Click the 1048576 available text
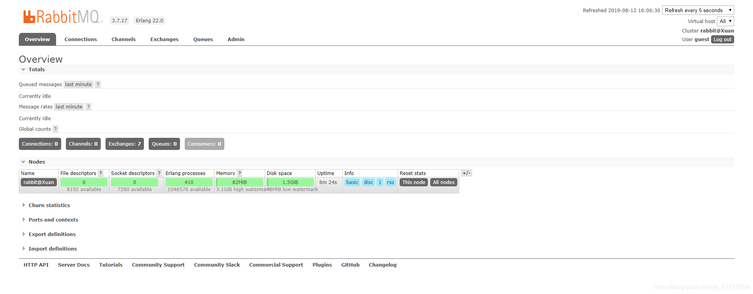753x294 pixels. (x=189, y=189)
